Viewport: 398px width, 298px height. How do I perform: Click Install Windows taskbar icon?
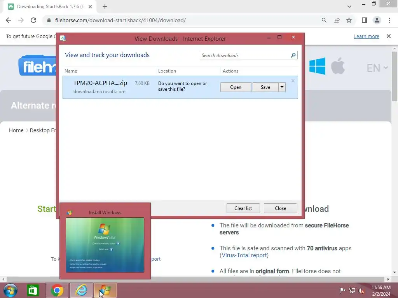(x=105, y=290)
